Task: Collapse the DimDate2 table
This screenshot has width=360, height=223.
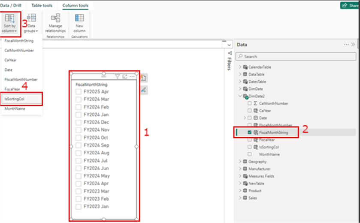Action: 240,96
